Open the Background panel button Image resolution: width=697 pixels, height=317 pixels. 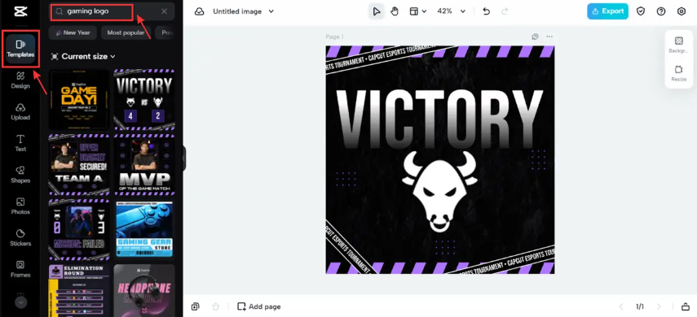pyautogui.click(x=678, y=45)
